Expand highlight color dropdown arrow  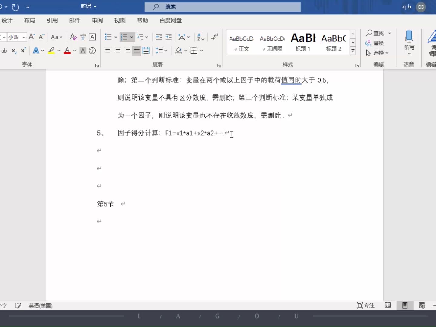point(59,51)
